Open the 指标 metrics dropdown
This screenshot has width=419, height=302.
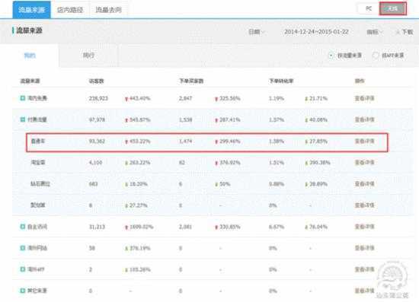375,32
